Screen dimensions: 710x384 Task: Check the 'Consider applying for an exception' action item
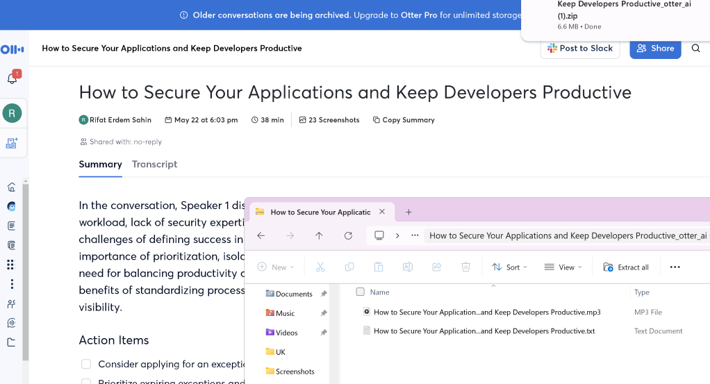coord(86,364)
